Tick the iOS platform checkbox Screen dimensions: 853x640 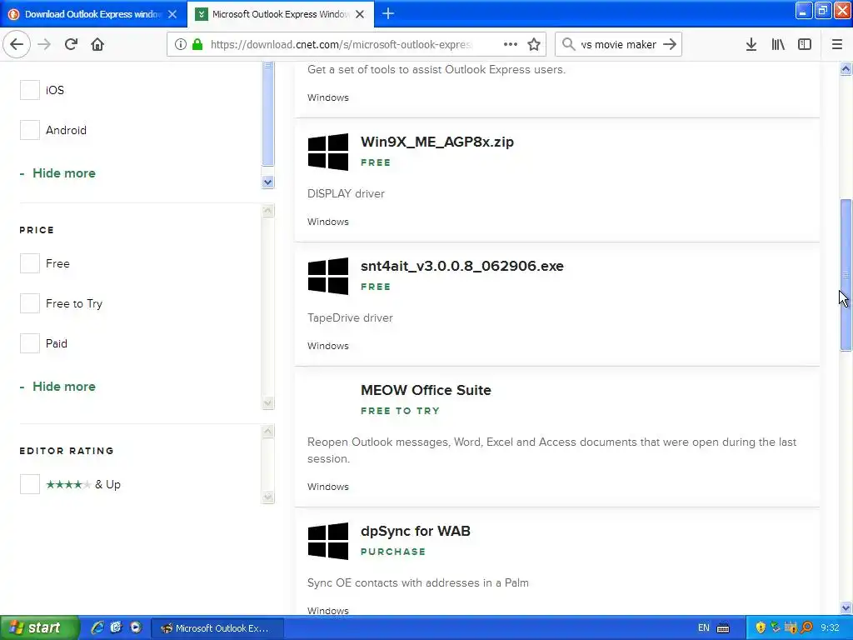pos(30,90)
